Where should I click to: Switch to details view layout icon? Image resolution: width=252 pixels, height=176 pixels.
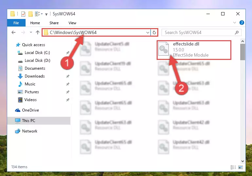[233, 167]
